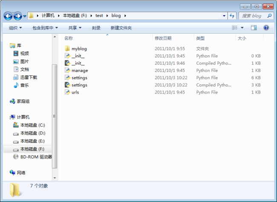Screen dimensions: 277x202
Task: Open the address bar history dropdown arrow
Action: (224, 16)
